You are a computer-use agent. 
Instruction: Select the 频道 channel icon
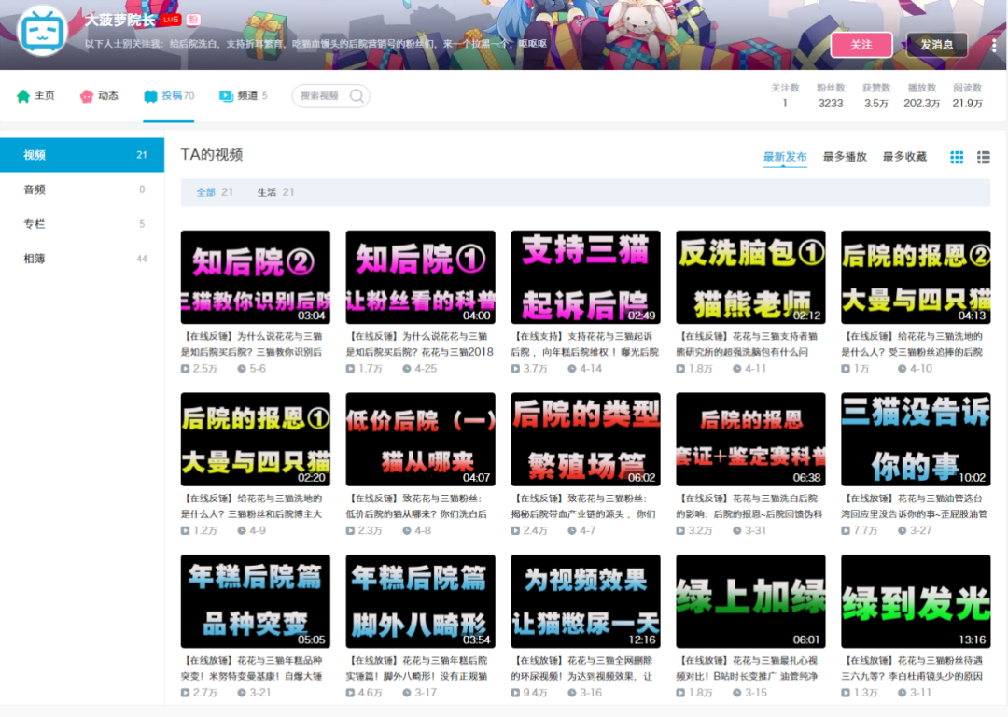(226, 96)
